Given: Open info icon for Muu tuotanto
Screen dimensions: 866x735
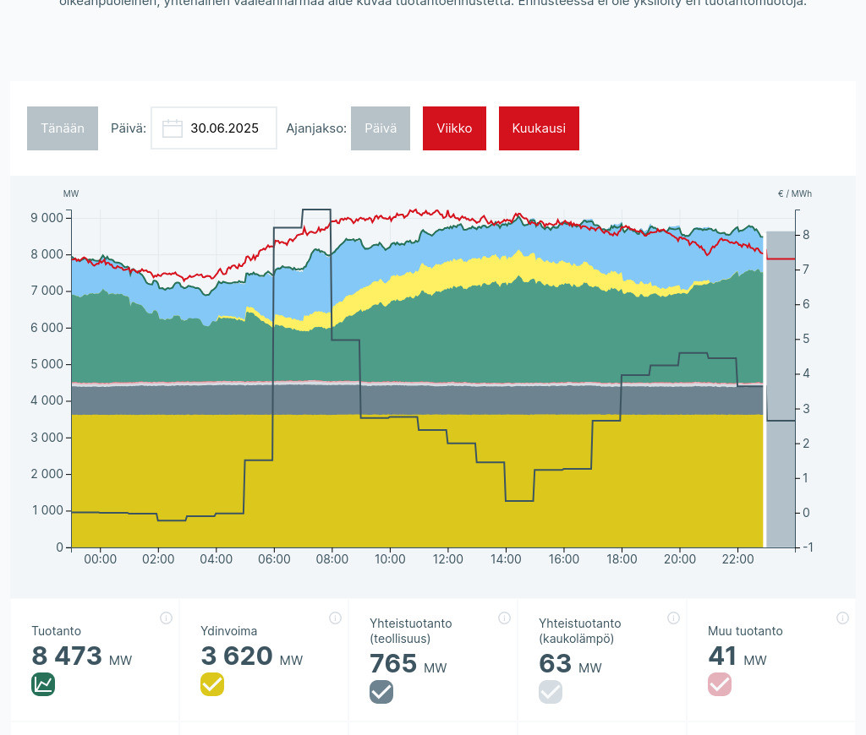Looking at the screenshot, I should 842,618.
